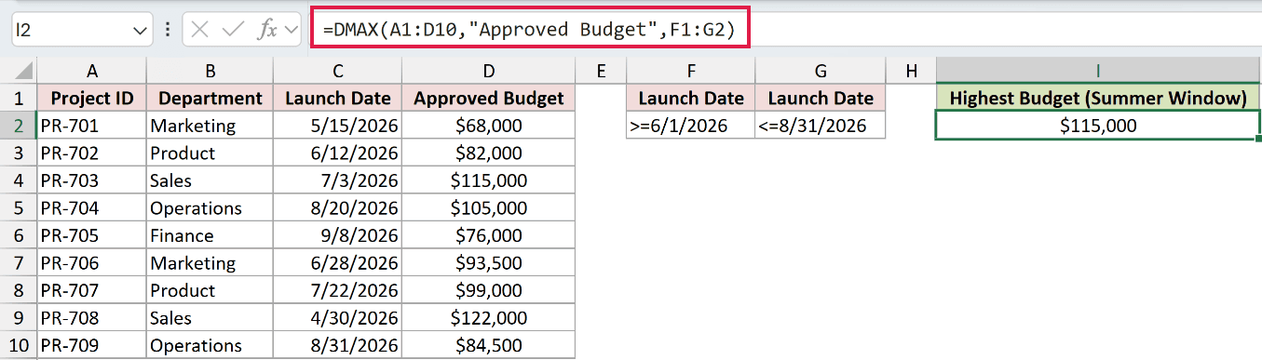Image resolution: width=1262 pixels, height=360 pixels.
Task: Click the <=8/31/2026 criteria cell
Action: pyautogui.click(x=820, y=126)
